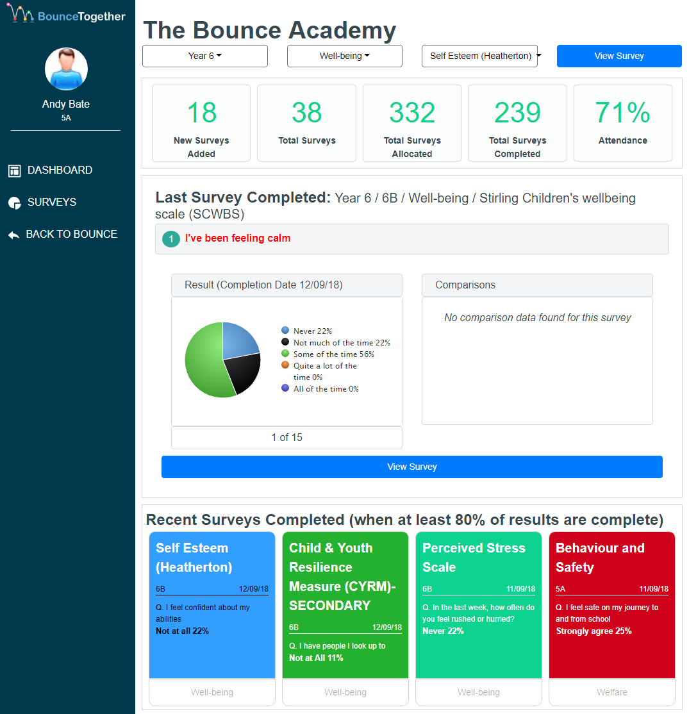Click "Not at All 11%" on CYRM card
689x714 pixels.
coord(316,658)
